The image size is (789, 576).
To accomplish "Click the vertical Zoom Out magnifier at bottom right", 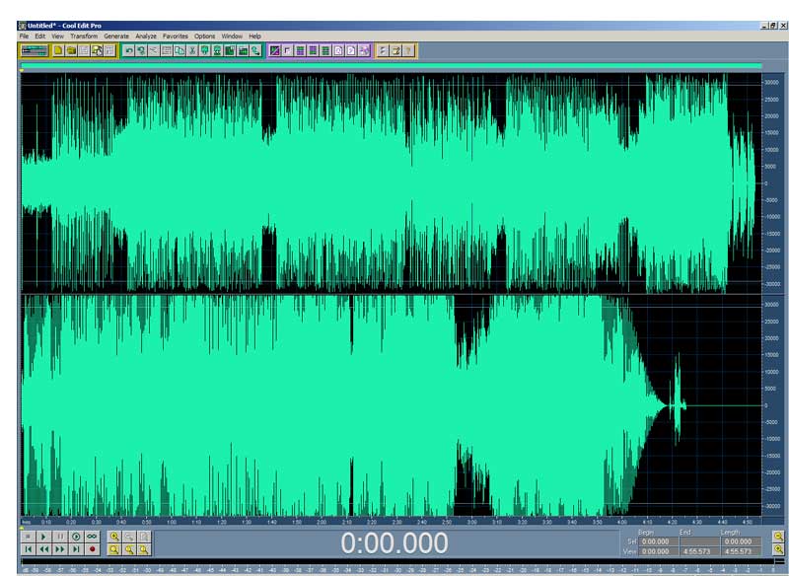I will (x=778, y=537).
